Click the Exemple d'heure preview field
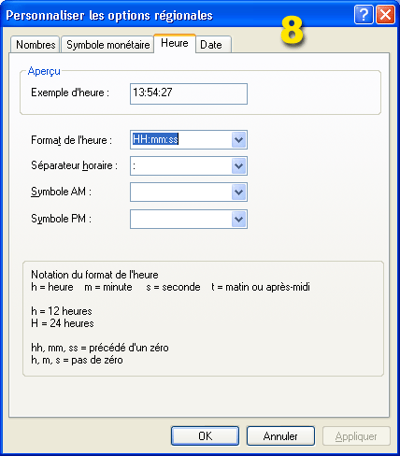Screen dimensions: 400x456 pos(189,93)
